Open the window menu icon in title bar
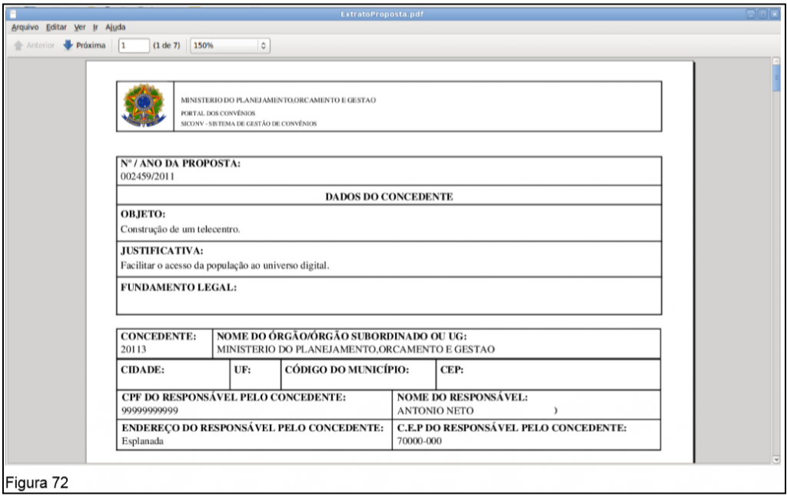The width and height of the screenshot is (787, 496). pos(13,15)
